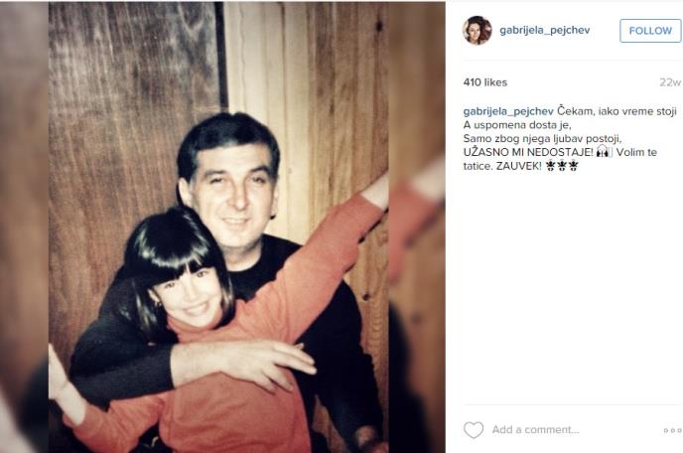Click the main post photo

(x=218, y=226)
